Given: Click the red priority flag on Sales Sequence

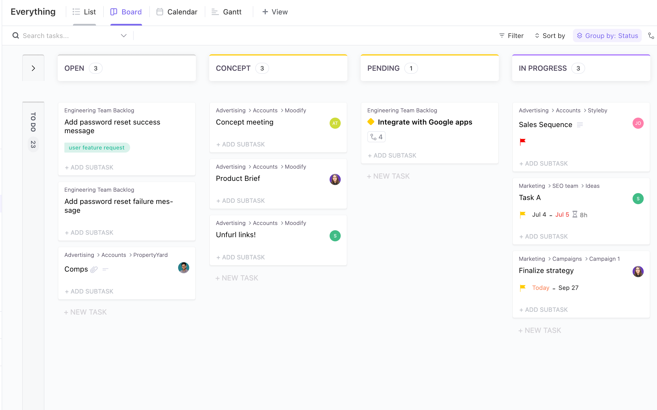Looking at the screenshot, I should 522,141.
